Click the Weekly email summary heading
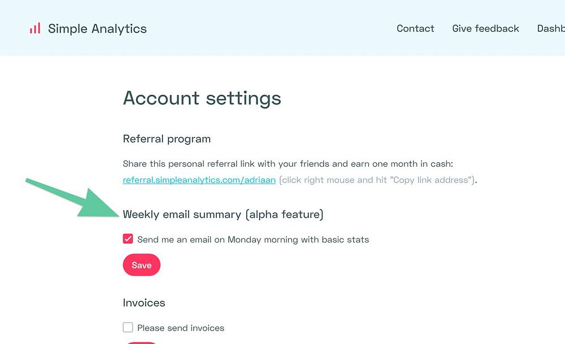The height and width of the screenshot is (344, 565). [x=223, y=215]
